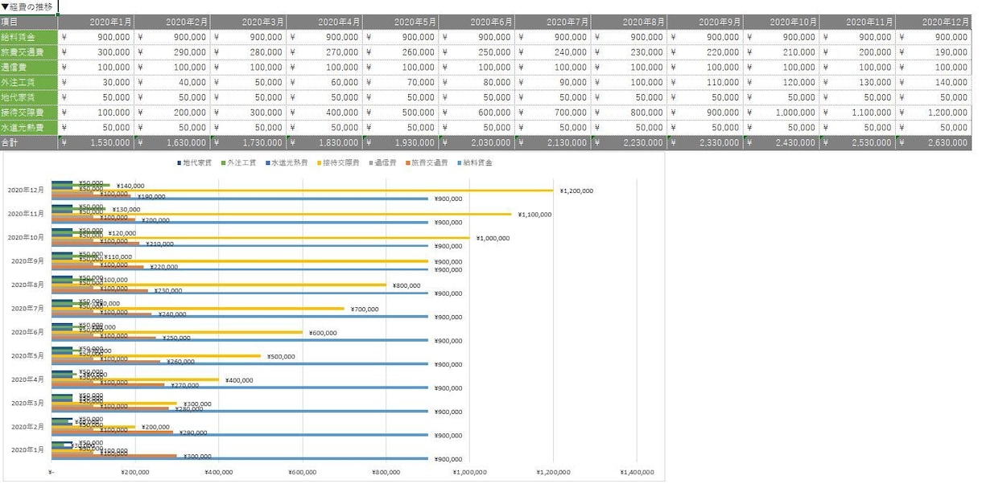The image size is (982, 488).
Task: Click the "地代家賃" chart legend entry
Action: (x=194, y=163)
